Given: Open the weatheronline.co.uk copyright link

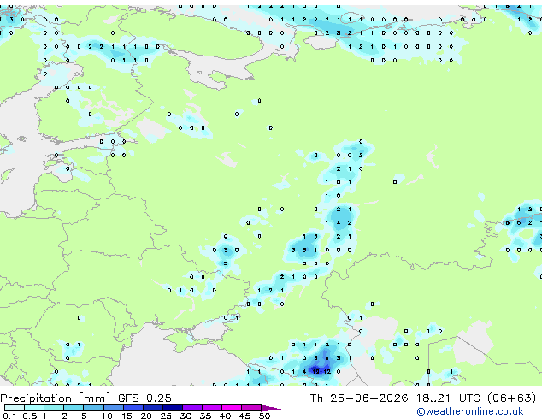Looking at the screenshot, I should pos(470,411).
